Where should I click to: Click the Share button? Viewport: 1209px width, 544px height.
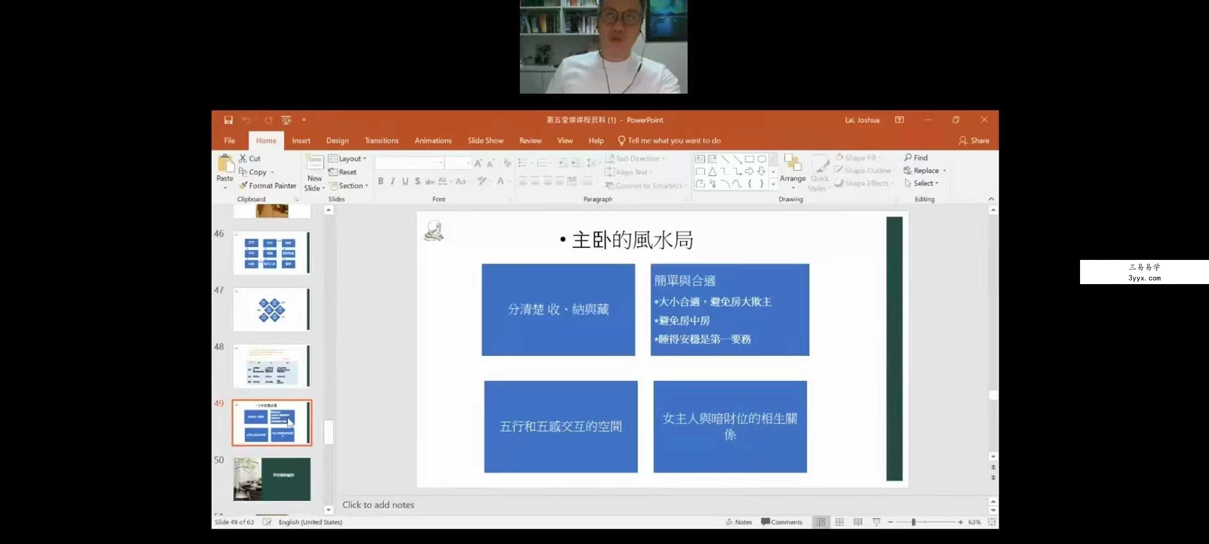pos(974,141)
